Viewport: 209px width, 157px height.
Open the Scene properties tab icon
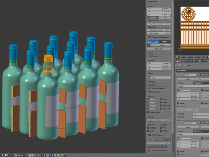188,61
